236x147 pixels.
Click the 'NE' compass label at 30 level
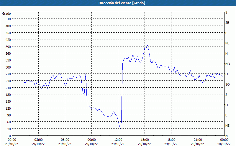coord(227,126)
